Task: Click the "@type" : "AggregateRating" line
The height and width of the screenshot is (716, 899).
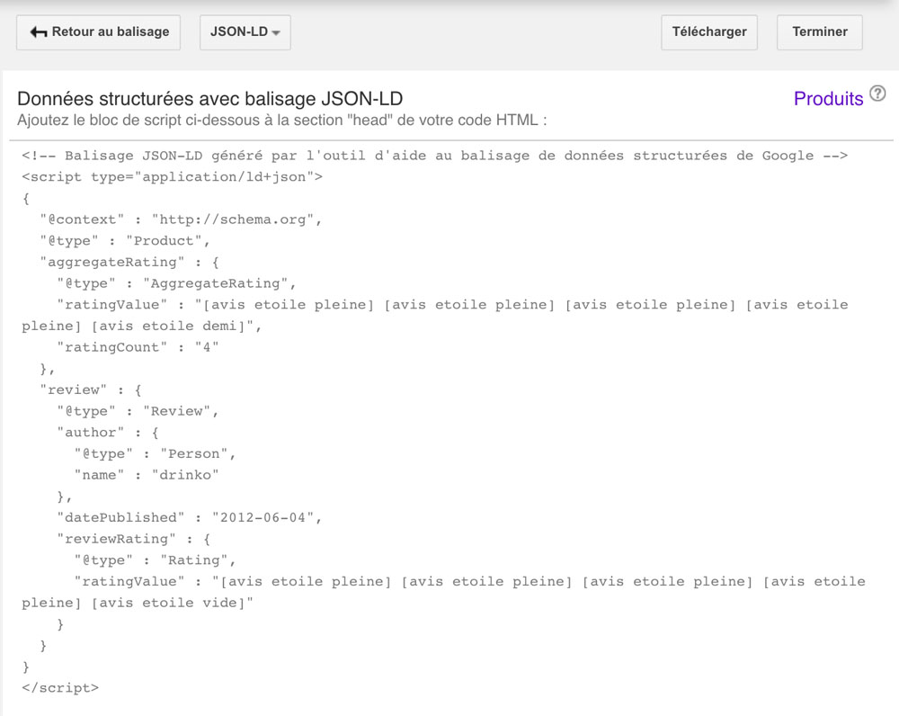Action: coord(176,283)
